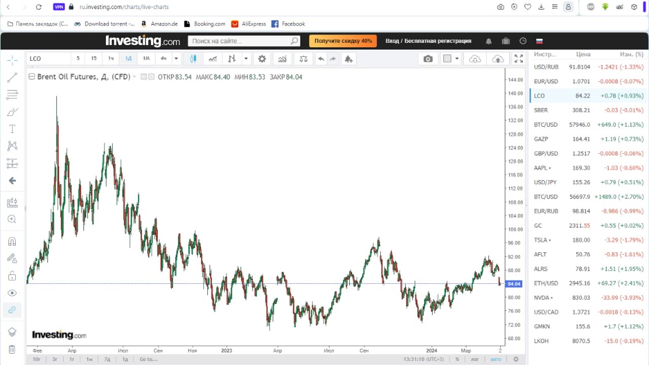Set chart range to 1м
The image size is (649, 365).
click(x=89, y=359)
